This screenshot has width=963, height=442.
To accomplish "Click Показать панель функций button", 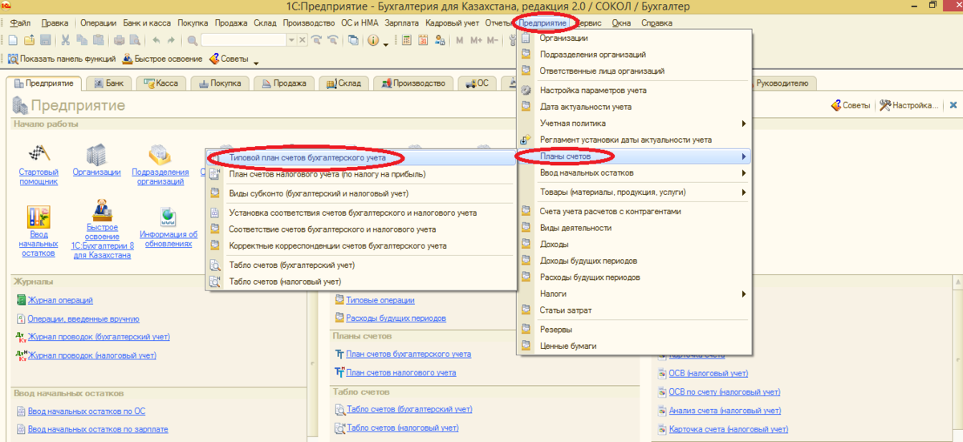I will 62,59.
